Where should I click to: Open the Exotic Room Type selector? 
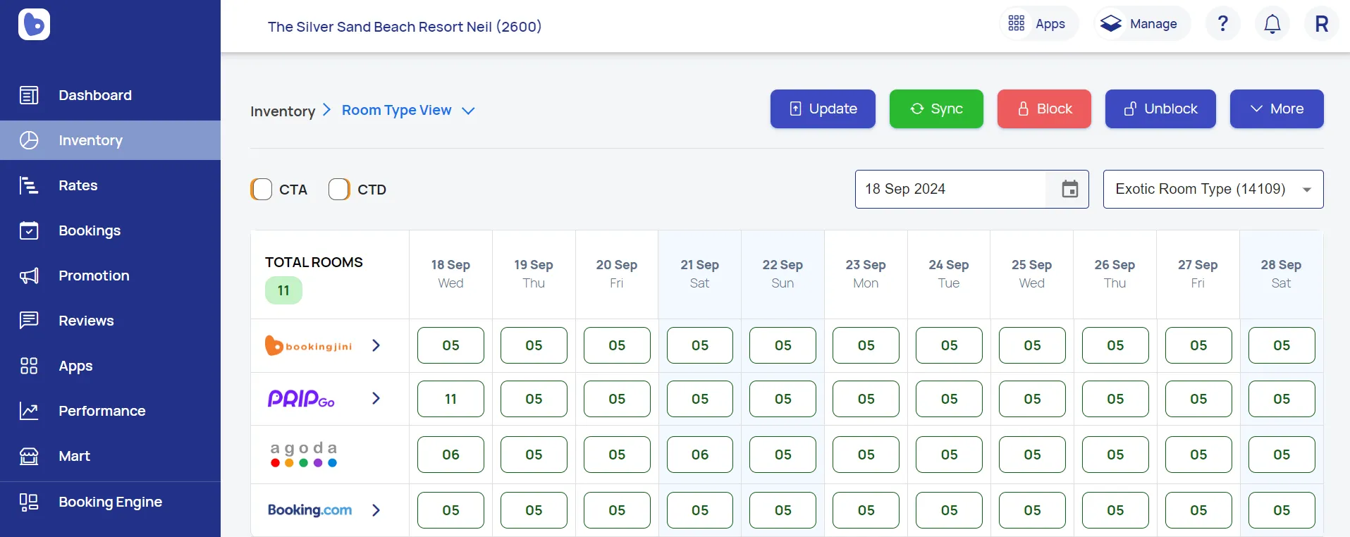pos(1213,189)
